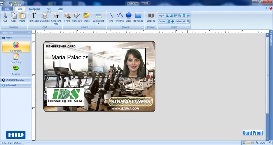Select the Ellipse shape tool
Image resolution: width=273 pixels, height=145 pixels.
pos(129,17)
